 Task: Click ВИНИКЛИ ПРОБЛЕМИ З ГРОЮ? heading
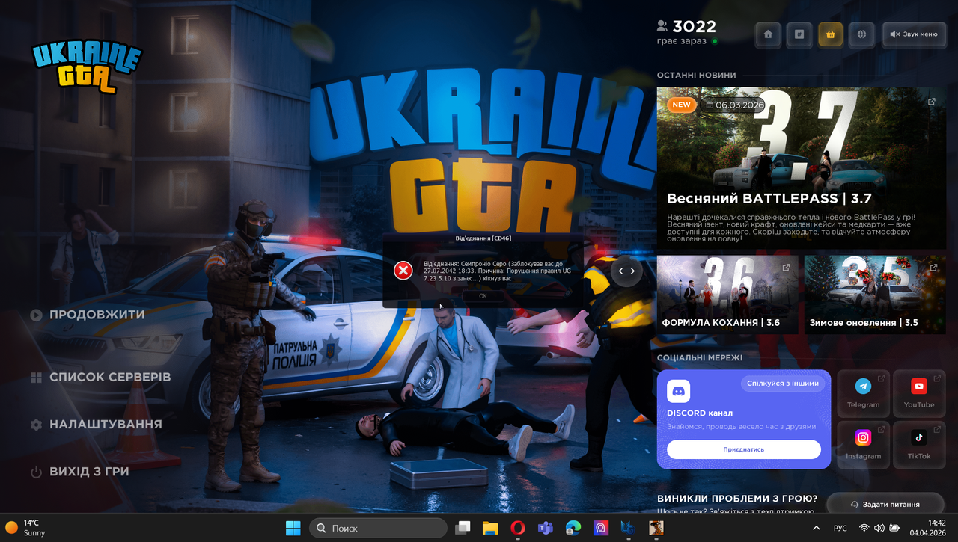click(737, 499)
